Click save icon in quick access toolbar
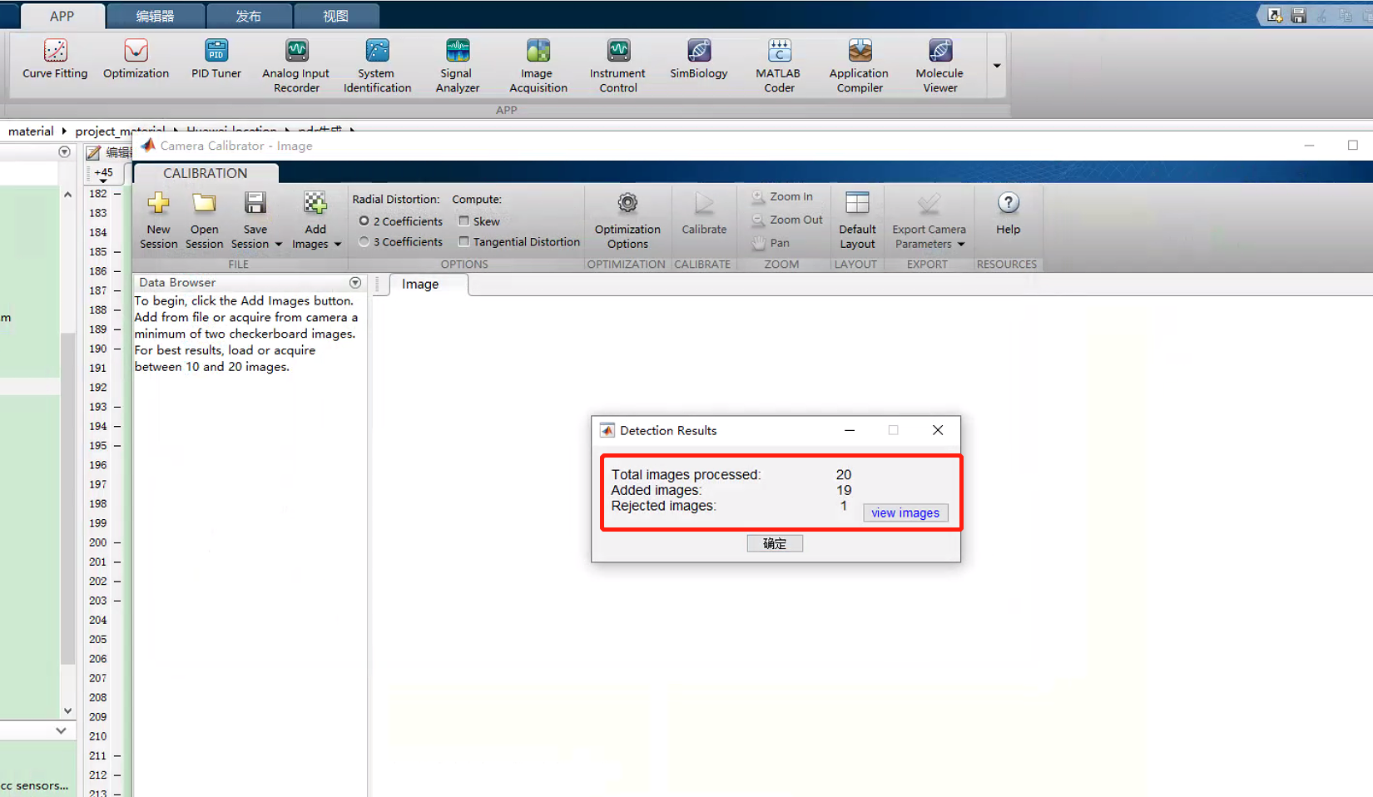The height and width of the screenshot is (797, 1373). coord(1298,16)
